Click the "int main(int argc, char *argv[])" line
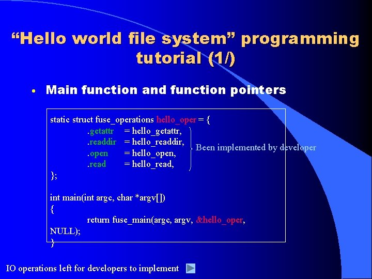 point(107,197)
